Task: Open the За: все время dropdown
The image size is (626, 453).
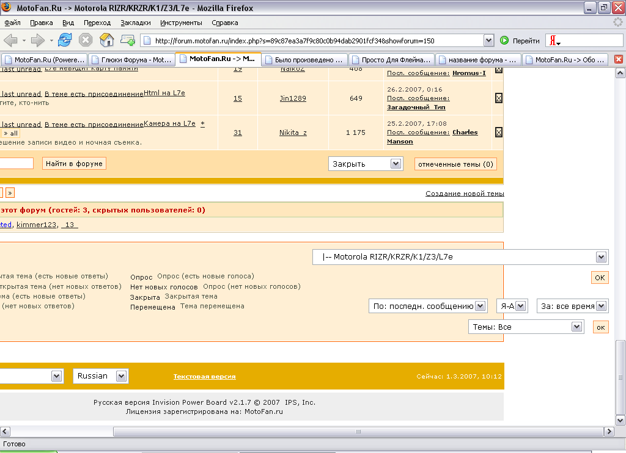Action: pyautogui.click(x=572, y=306)
